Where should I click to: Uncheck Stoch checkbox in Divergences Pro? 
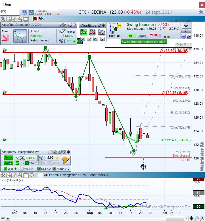point(27,163)
